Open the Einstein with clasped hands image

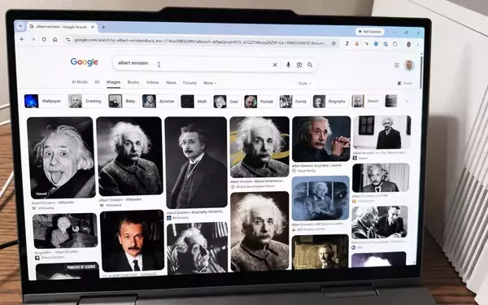[321, 139]
